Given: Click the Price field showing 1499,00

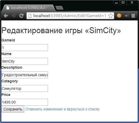Looking at the screenshot, I should [x=24, y=102].
